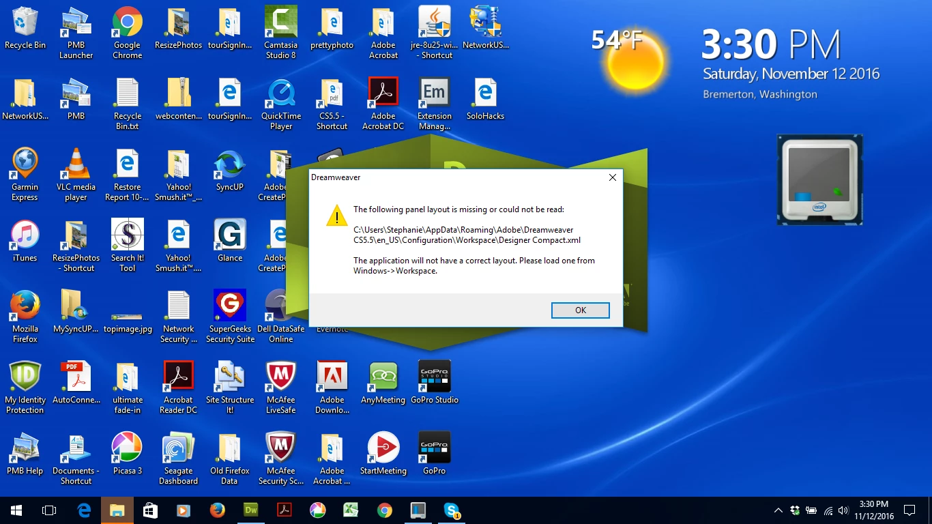This screenshot has height=524, width=932.
Task: Select the AutoConne... PDF icon
Action: 76,383
